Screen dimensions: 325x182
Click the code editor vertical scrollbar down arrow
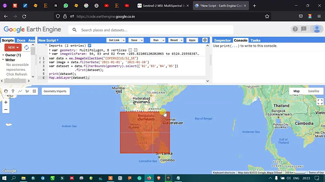point(208,81)
